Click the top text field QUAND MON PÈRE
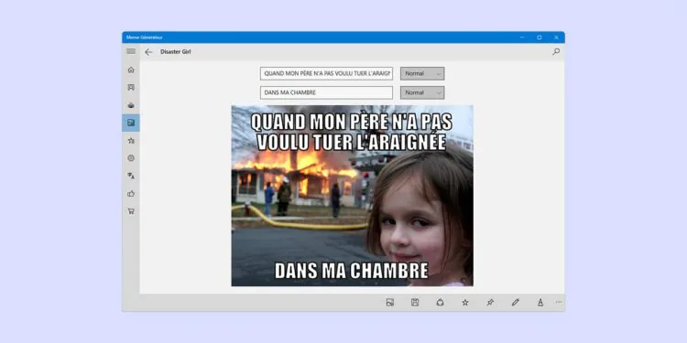687x343 pixels. click(x=326, y=73)
